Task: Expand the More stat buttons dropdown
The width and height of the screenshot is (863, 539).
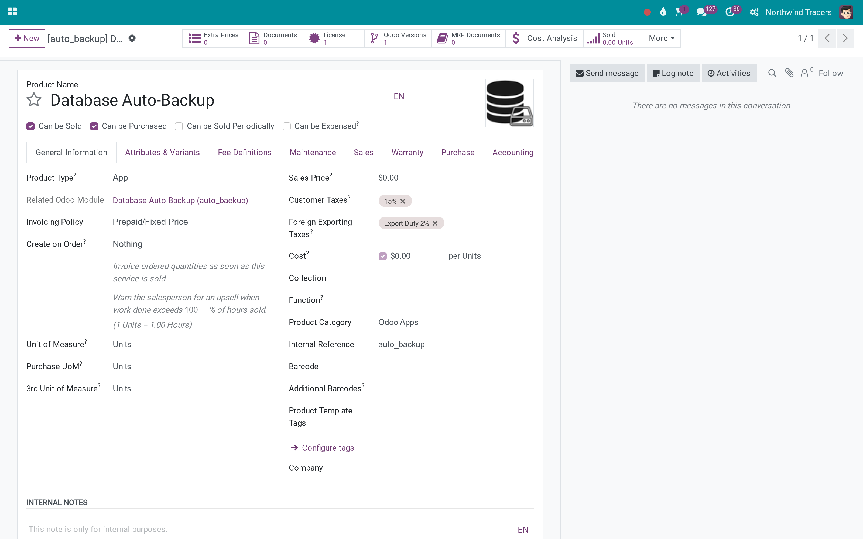Action: coord(662,38)
